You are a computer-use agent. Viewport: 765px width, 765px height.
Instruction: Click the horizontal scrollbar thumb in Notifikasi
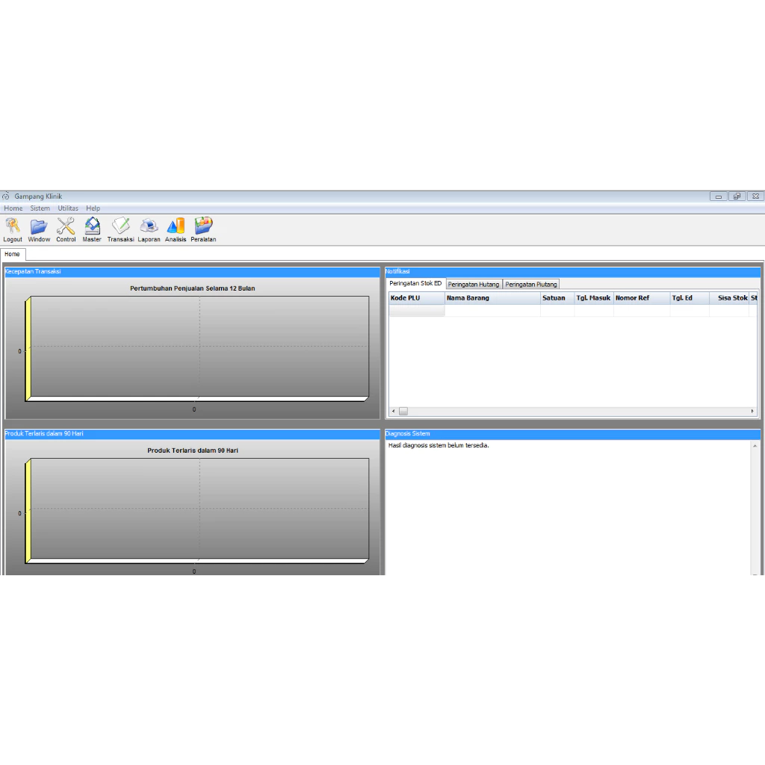403,412
